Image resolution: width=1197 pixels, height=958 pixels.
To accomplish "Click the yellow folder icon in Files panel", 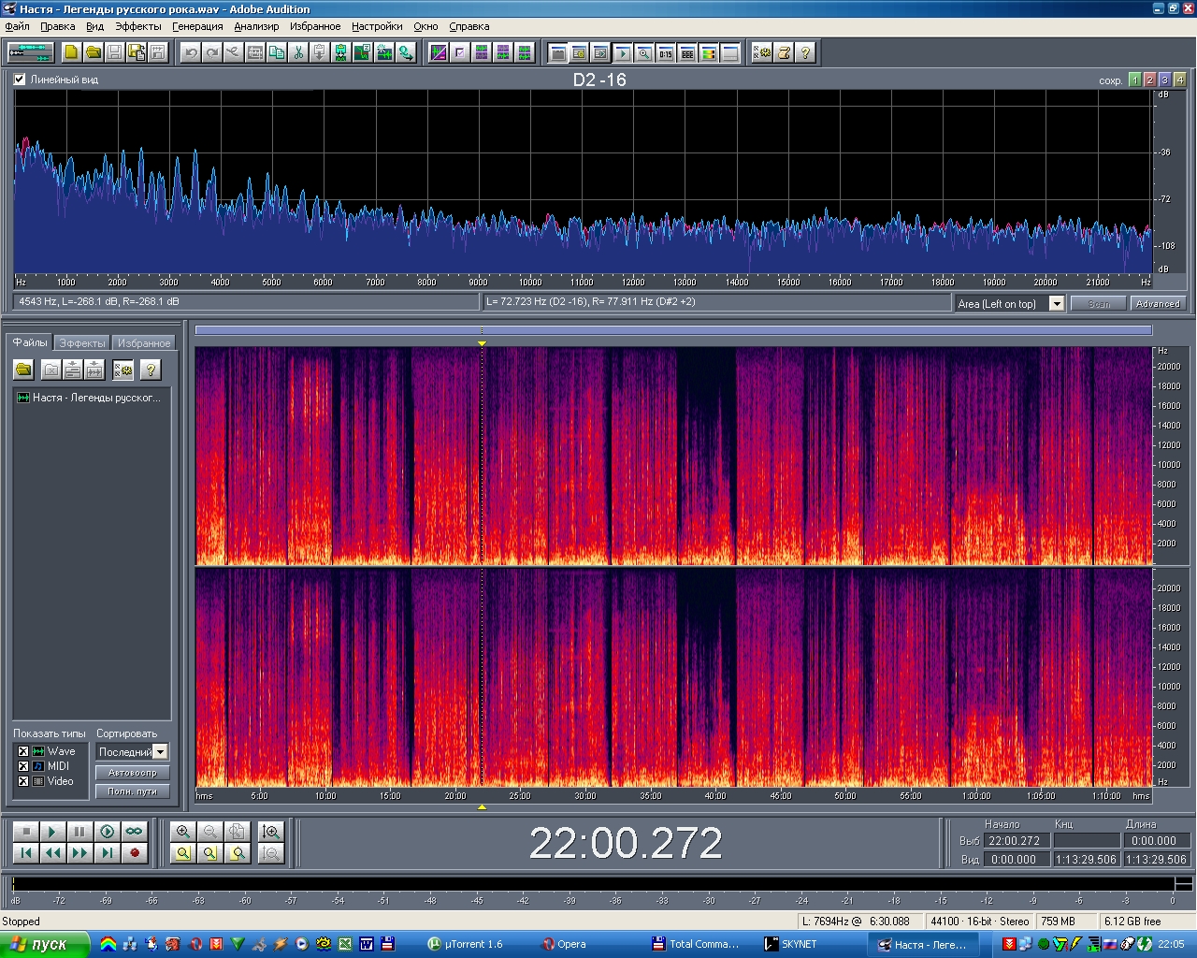I will 23,370.
